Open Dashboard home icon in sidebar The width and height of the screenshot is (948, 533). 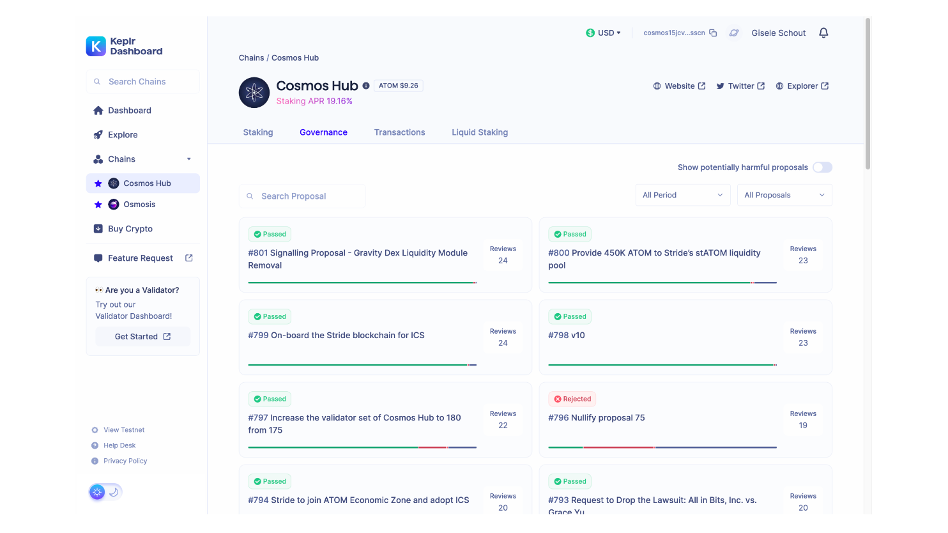click(98, 111)
